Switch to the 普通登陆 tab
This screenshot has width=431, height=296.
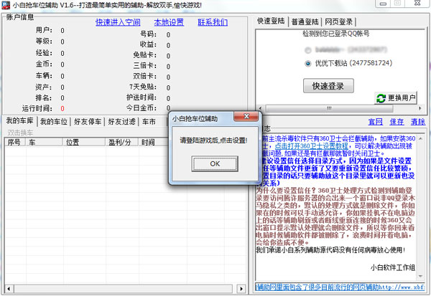click(305, 22)
